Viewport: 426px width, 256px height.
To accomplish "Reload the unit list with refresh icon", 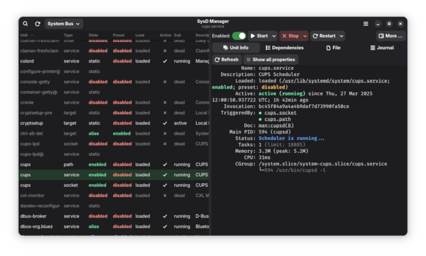I will (x=37, y=24).
